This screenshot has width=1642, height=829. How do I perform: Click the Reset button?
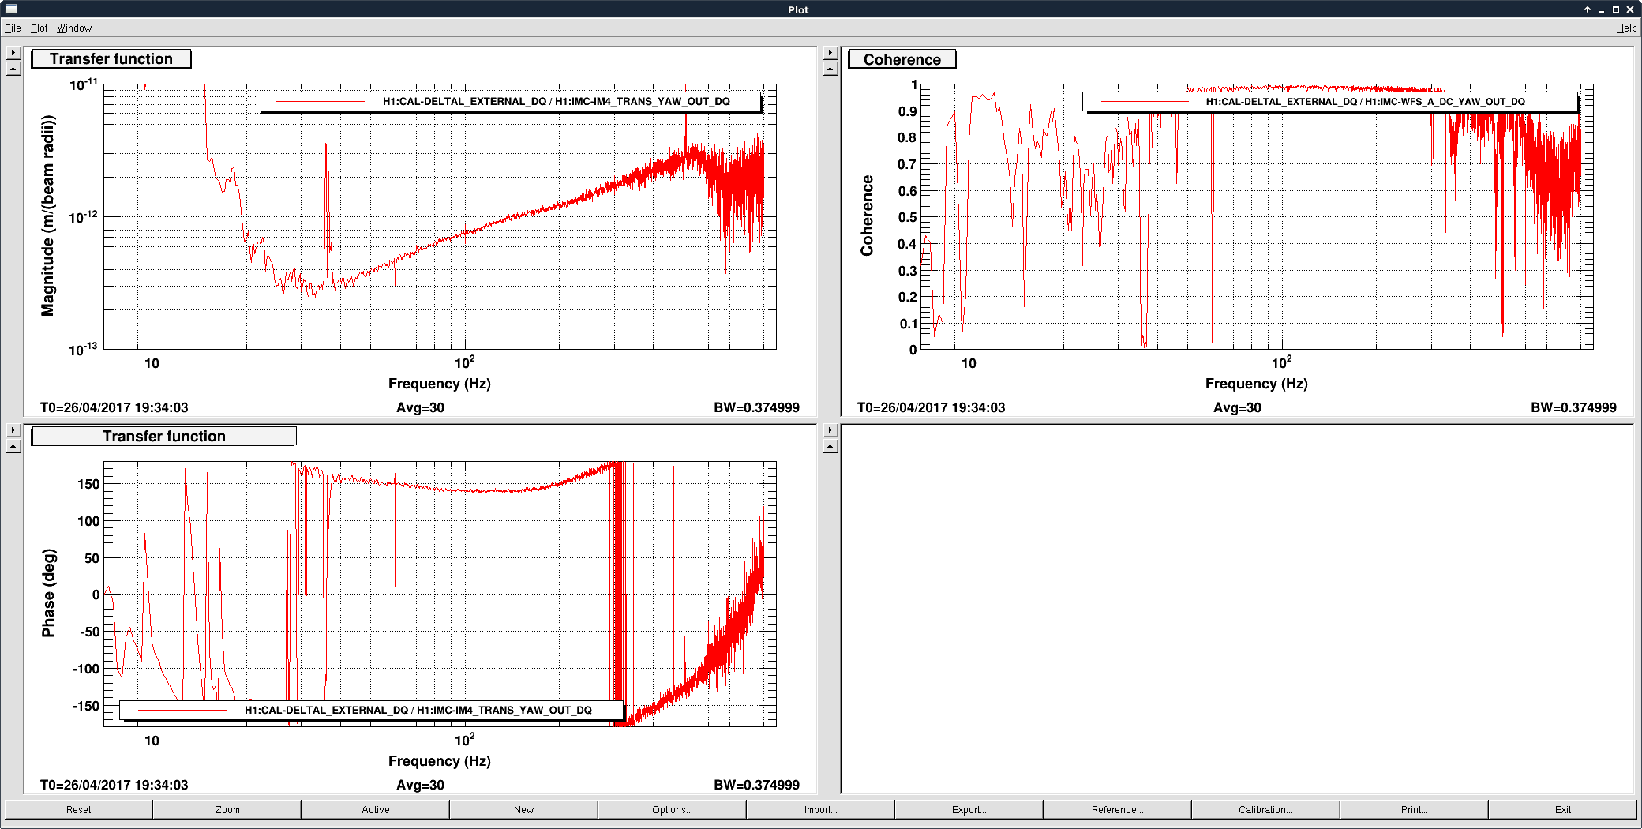78,809
